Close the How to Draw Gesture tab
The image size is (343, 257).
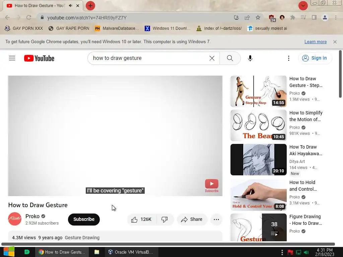pyautogui.click(x=78, y=6)
